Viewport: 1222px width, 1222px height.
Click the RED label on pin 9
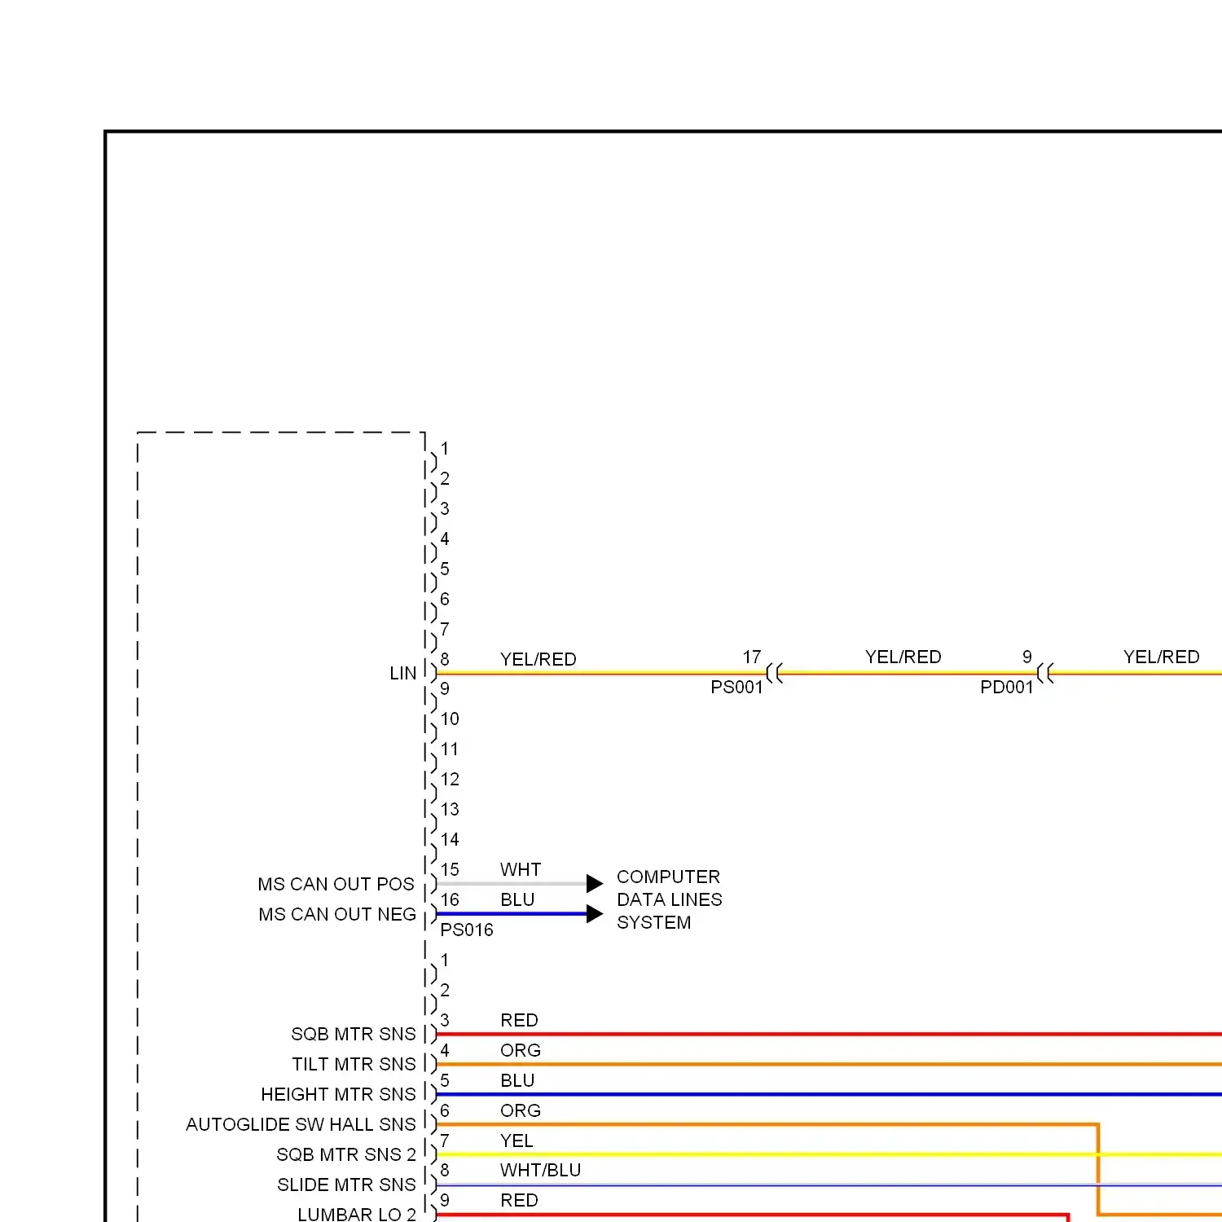(519, 1200)
